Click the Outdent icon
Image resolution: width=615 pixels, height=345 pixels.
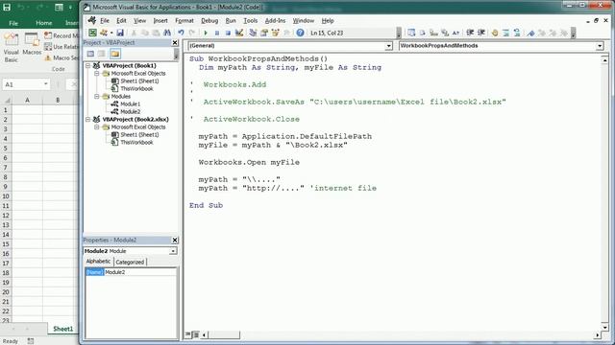[x=480, y=33]
